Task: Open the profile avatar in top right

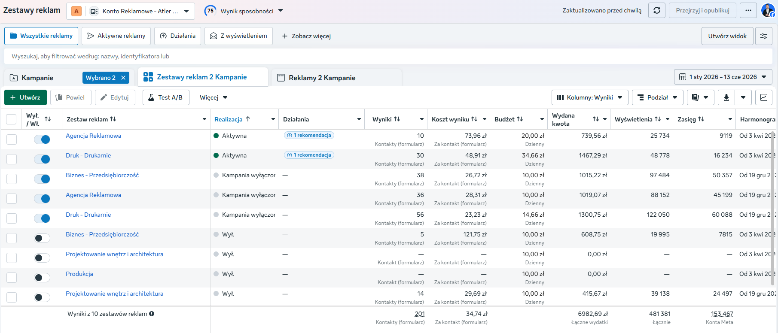Action: coord(768,10)
